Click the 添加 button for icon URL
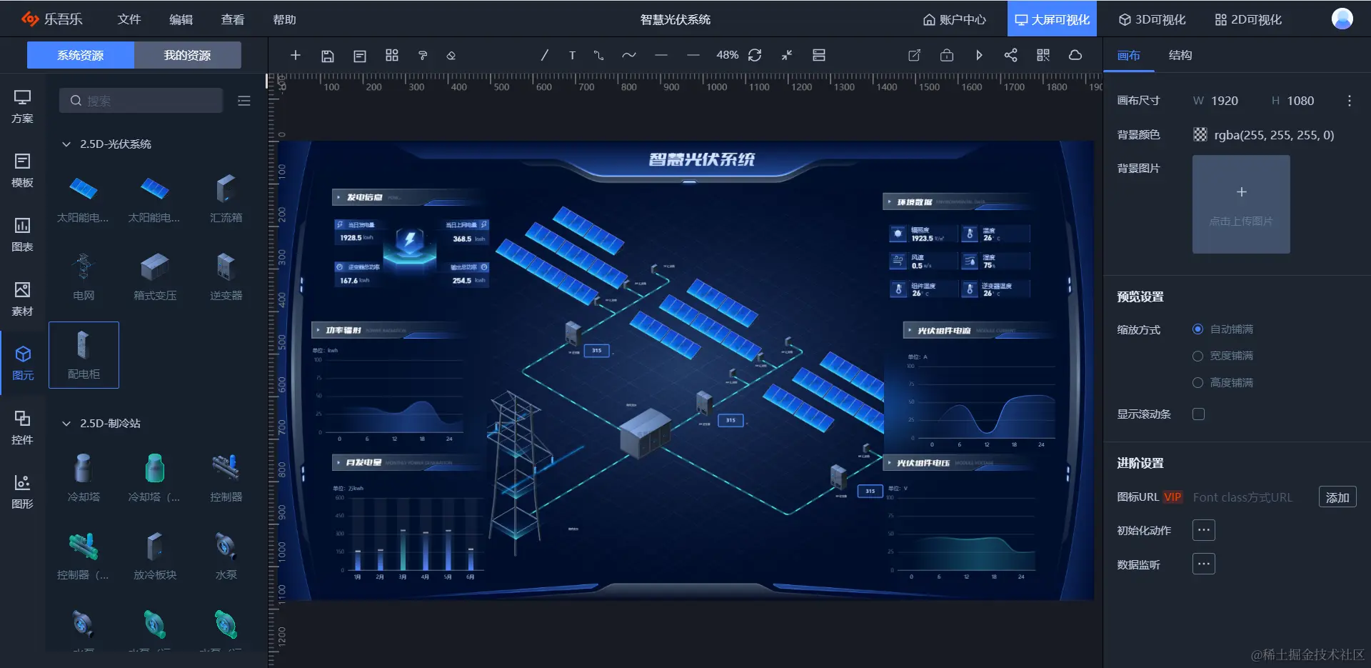The height and width of the screenshot is (668, 1371). coord(1337,497)
